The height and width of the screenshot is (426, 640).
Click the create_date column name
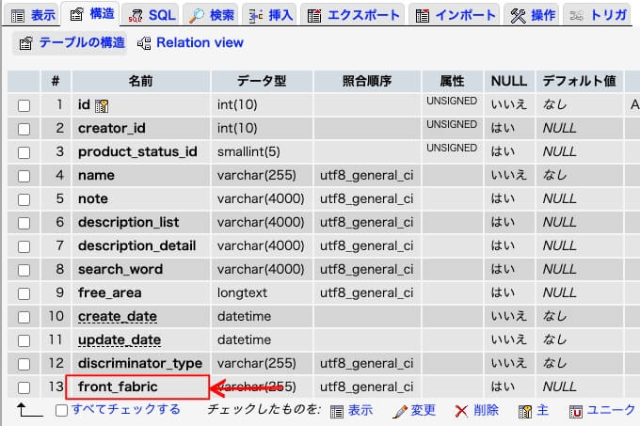[x=118, y=316]
